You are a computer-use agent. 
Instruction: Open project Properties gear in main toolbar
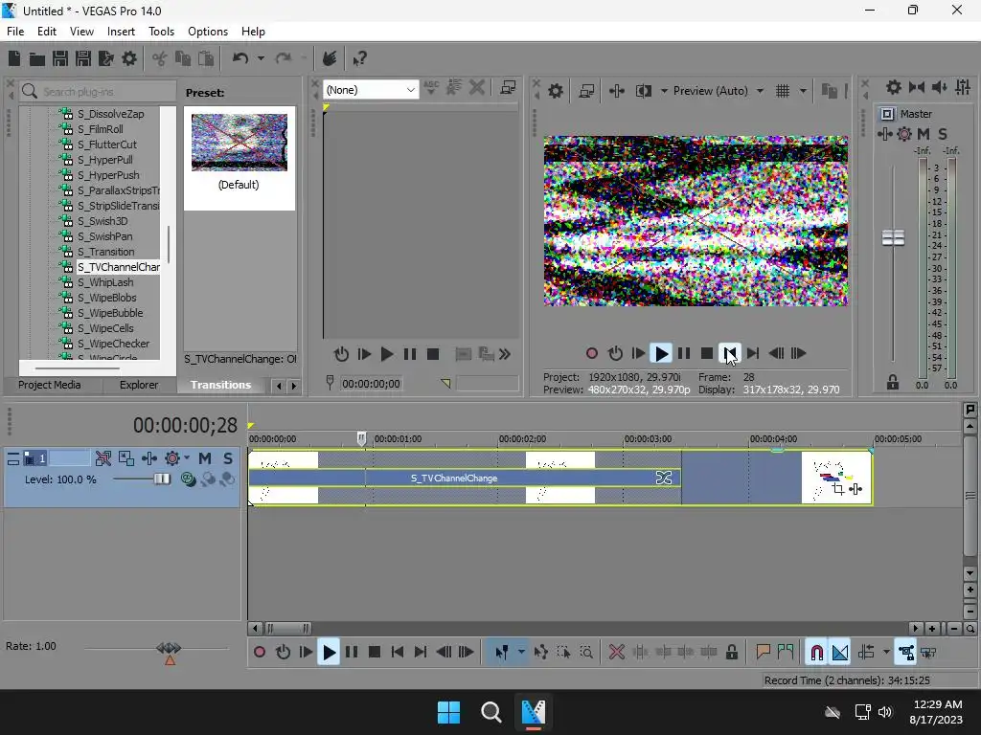pyautogui.click(x=129, y=58)
